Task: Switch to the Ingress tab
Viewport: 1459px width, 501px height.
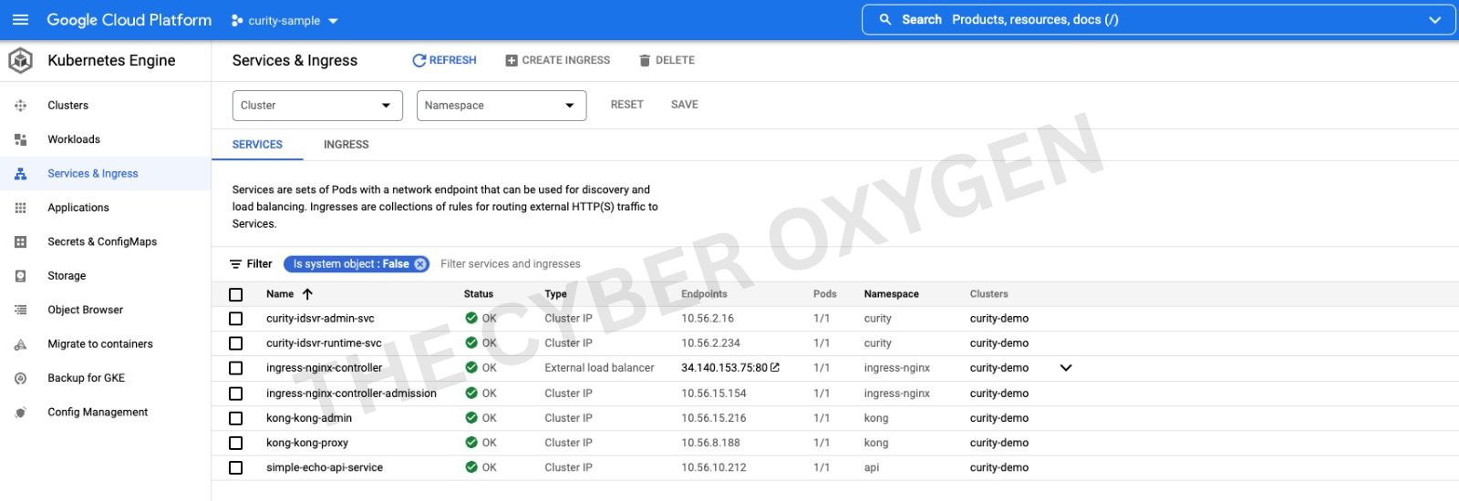Action: [347, 144]
